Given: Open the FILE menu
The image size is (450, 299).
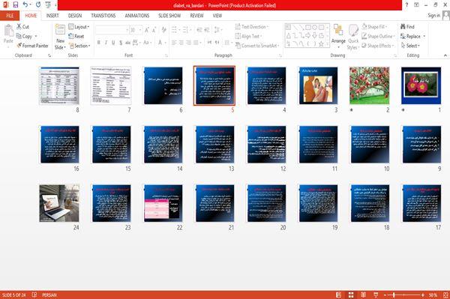Looking at the screenshot, I should (x=10, y=16).
